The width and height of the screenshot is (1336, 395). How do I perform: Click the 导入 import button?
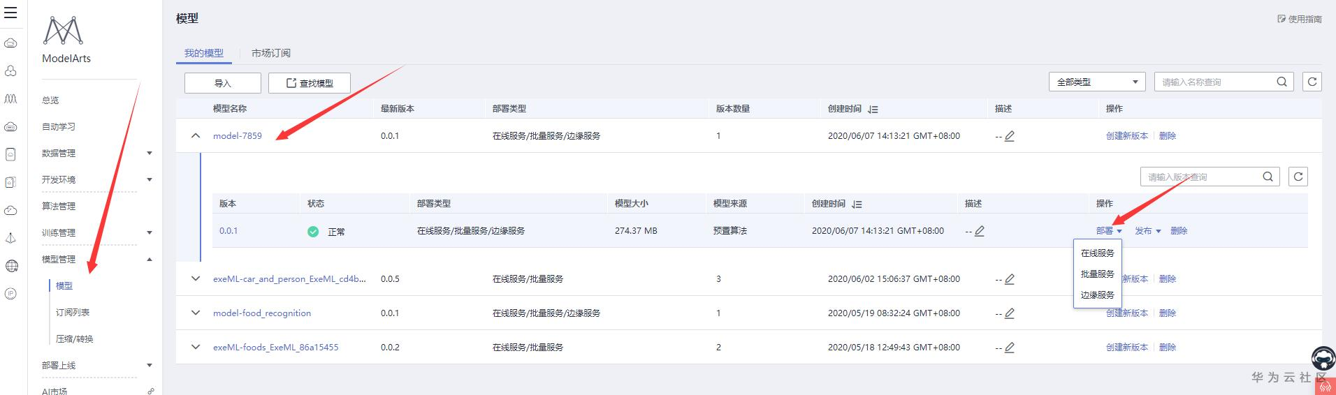tap(222, 83)
